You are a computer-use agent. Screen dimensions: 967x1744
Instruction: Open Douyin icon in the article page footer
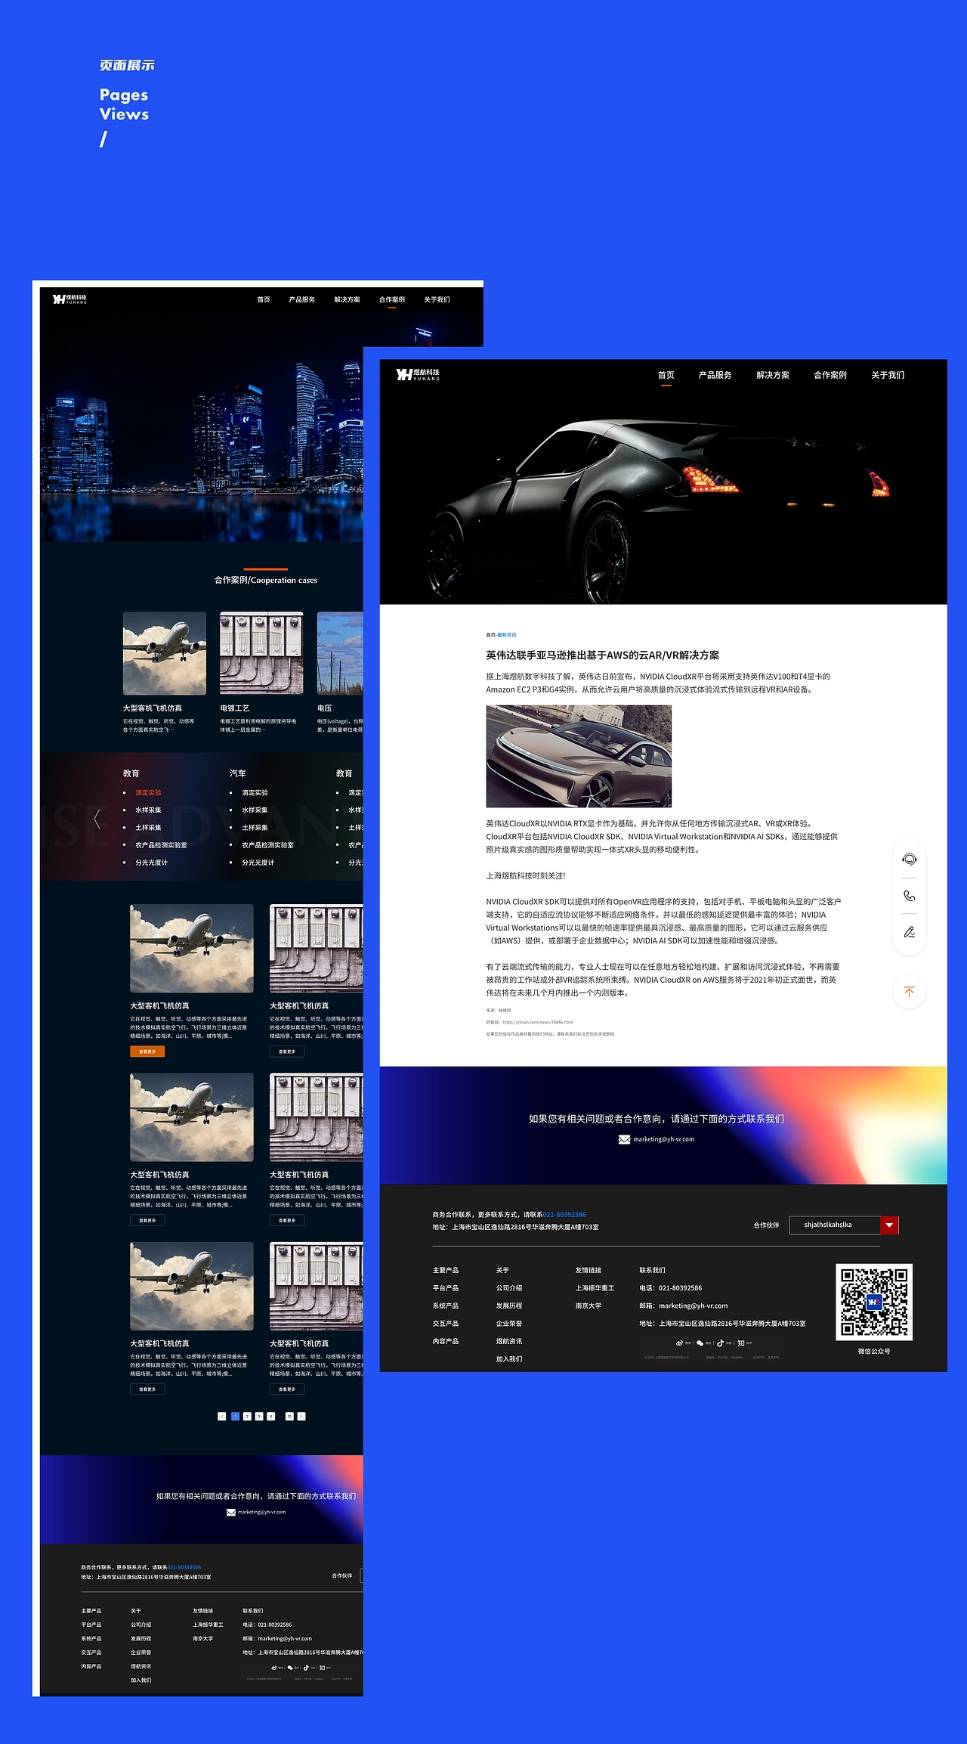pyautogui.click(x=721, y=1343)
